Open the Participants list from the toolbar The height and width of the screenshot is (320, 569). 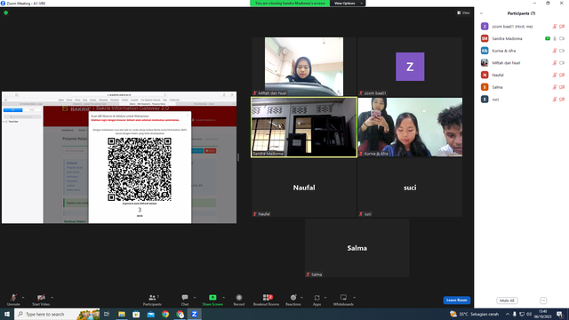coord(152,300)
